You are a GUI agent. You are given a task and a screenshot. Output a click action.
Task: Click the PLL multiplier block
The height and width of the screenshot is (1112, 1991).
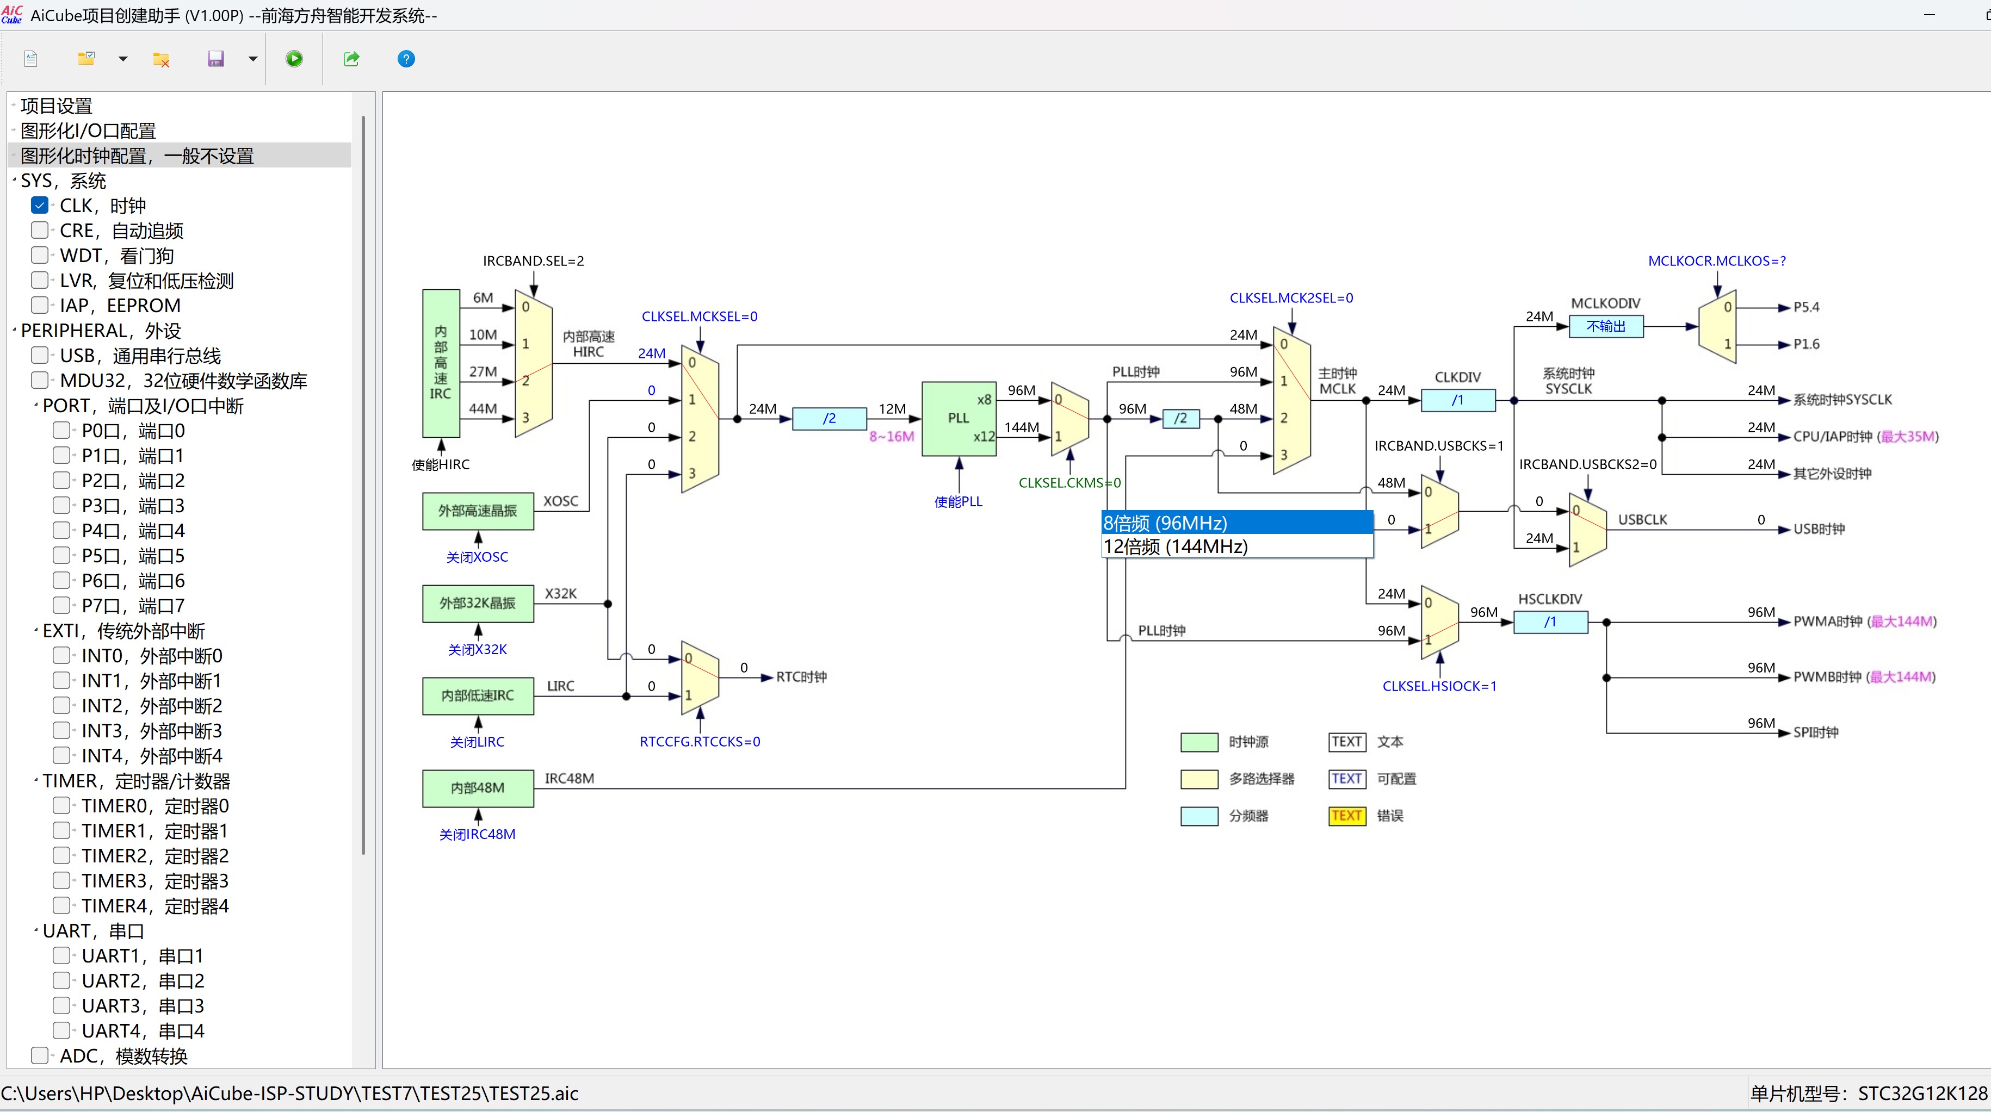pos(959,418)
